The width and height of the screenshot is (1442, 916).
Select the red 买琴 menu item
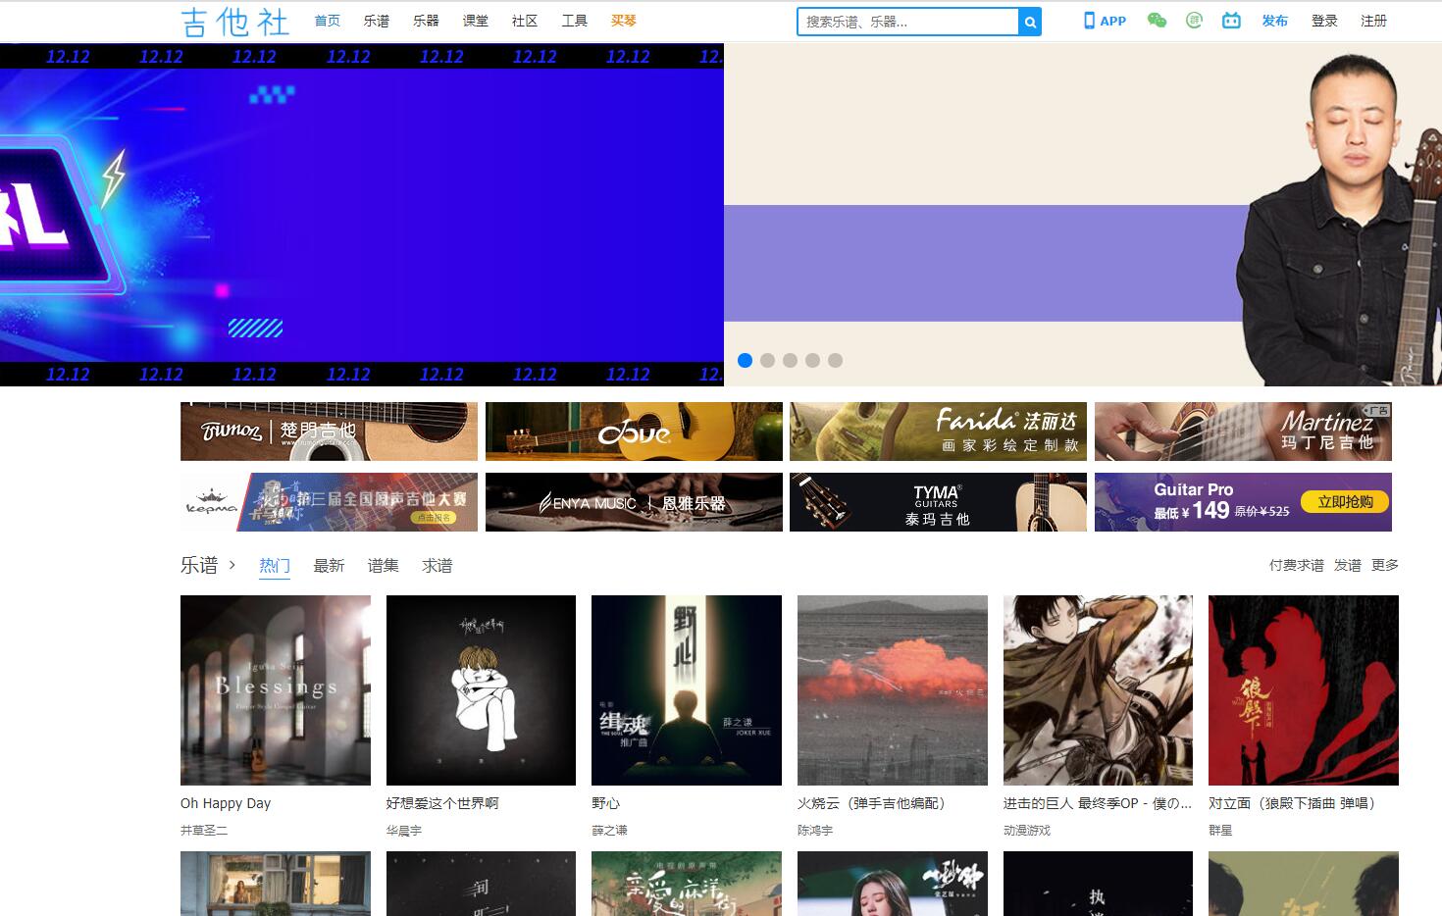(624, 20)
